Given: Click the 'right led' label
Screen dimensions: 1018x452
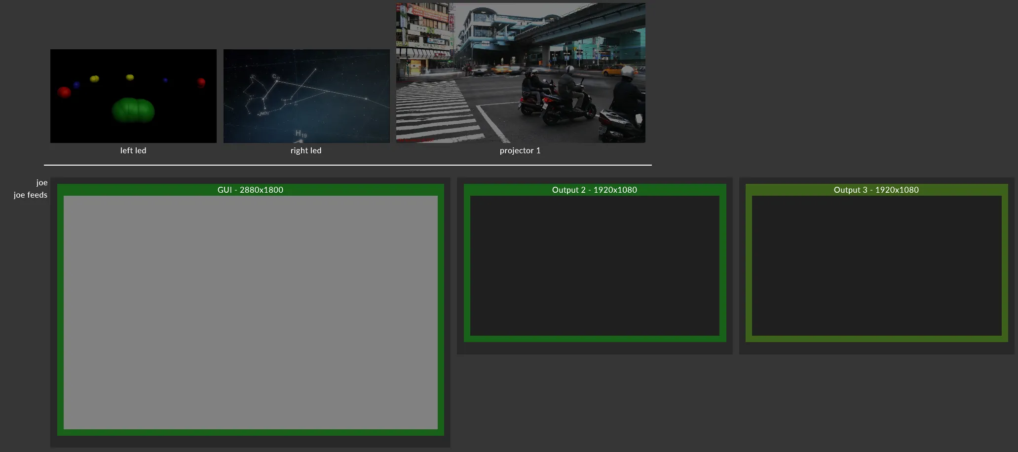Looking at the screenshot, I should click(306, 151).
